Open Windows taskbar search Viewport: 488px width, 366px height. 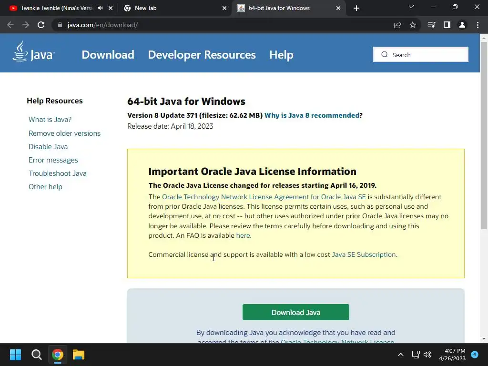pyautogui.click(x=36, y=355)
